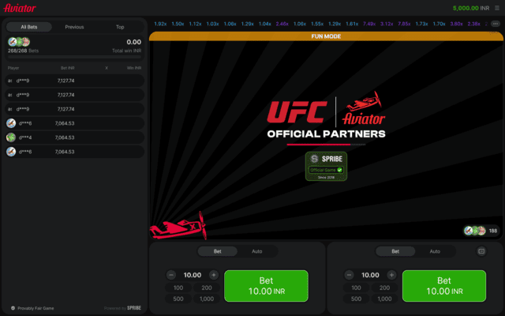Open the 1.70x round in history
The height and width of the screenshot is (316, 505).
click(439, 24)
